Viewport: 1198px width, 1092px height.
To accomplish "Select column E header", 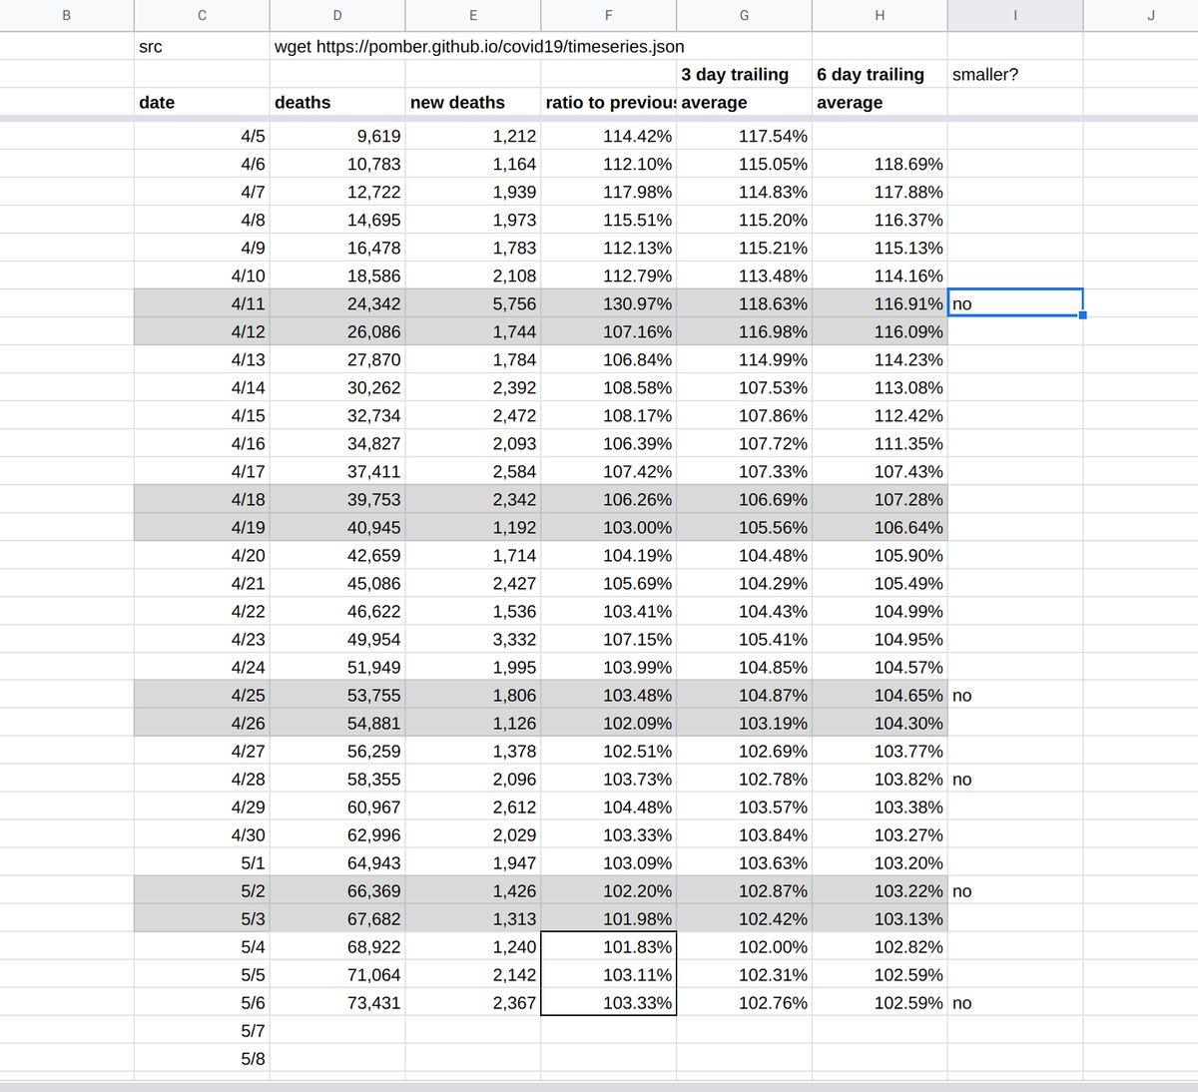I will [473, 15].
